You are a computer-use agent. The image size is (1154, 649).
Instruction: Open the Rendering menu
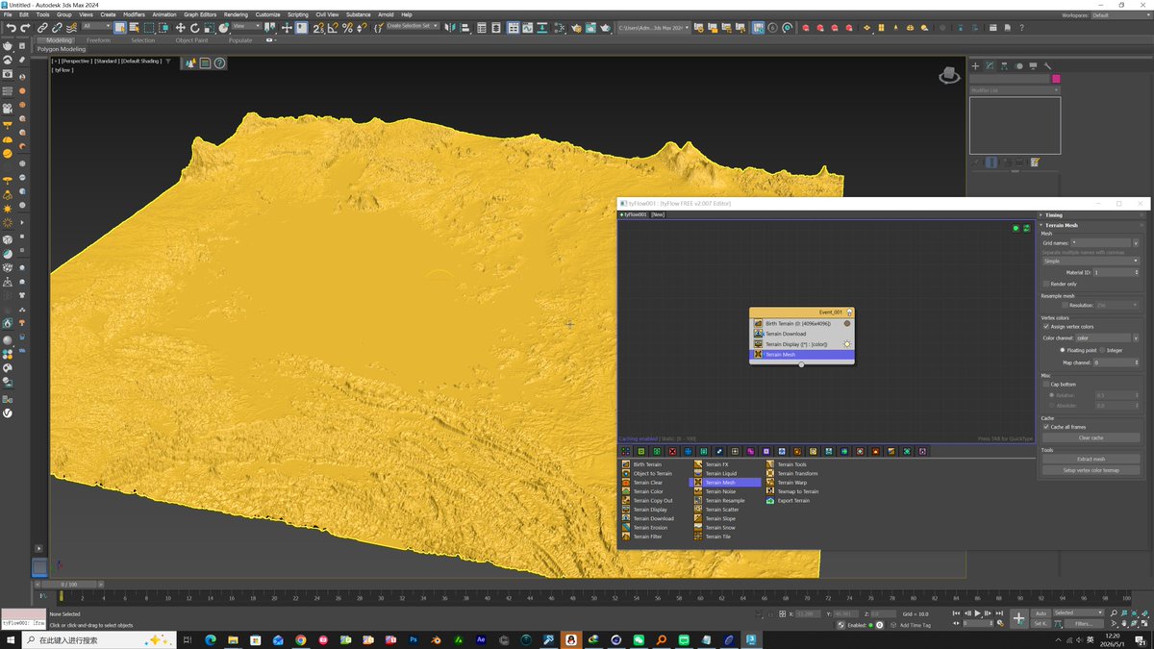pos(236,14)
